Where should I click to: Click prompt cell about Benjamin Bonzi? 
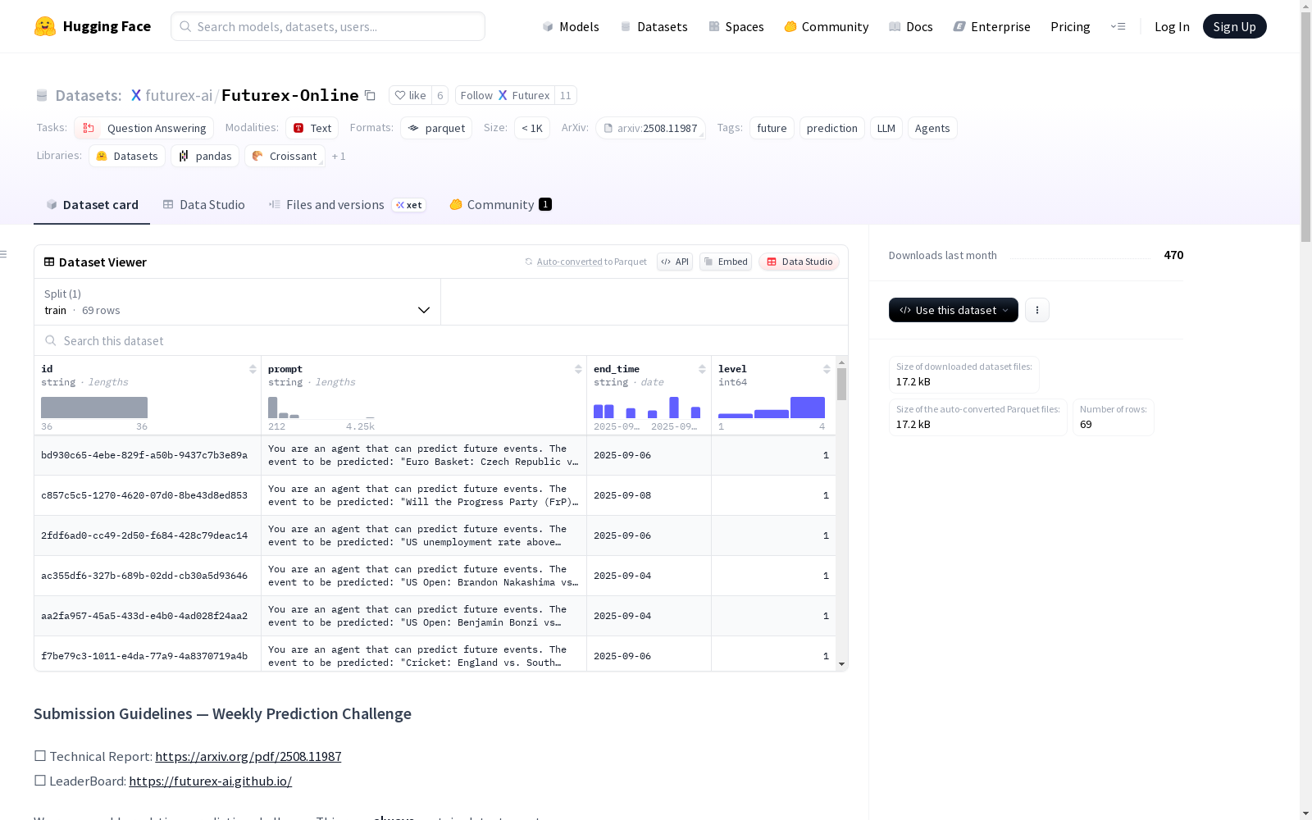pos(424,616)
